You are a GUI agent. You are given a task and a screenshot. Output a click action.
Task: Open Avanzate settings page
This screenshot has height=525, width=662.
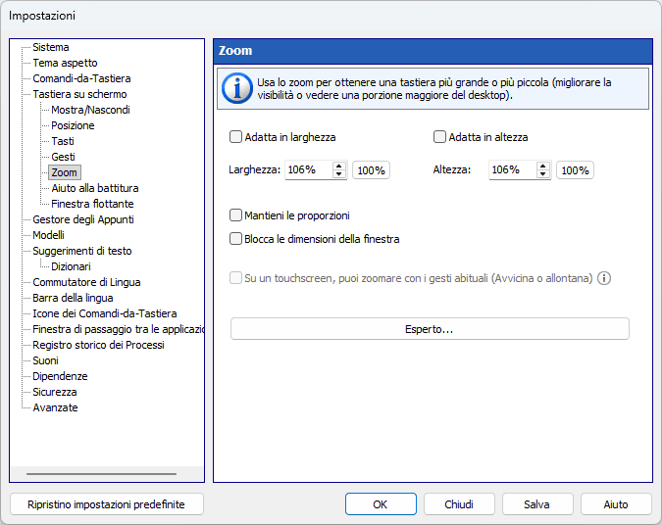coord(55,407)
